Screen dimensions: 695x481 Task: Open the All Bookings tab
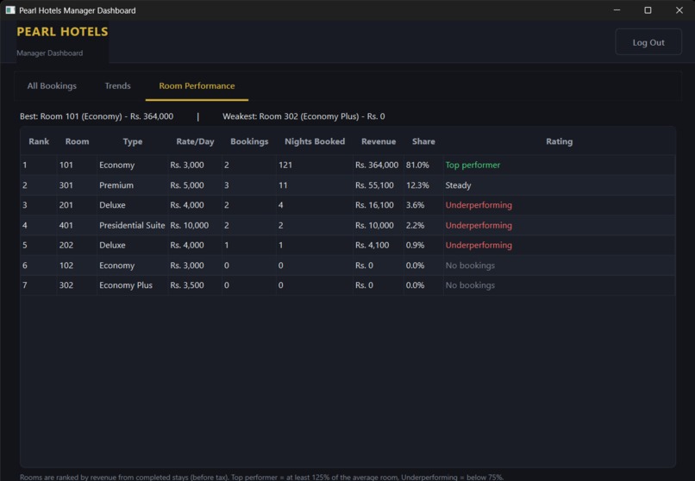pos(52,86)
